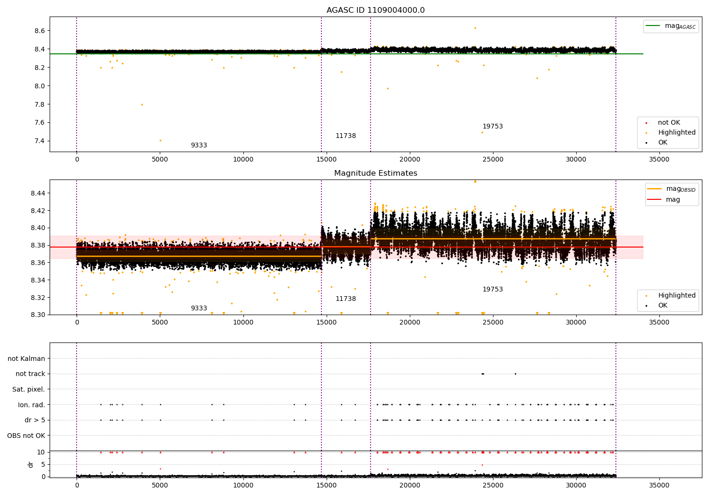The image size is (709, 496).
Task: Click the rotated 'dr' axis label
Action: pos(31,464)
